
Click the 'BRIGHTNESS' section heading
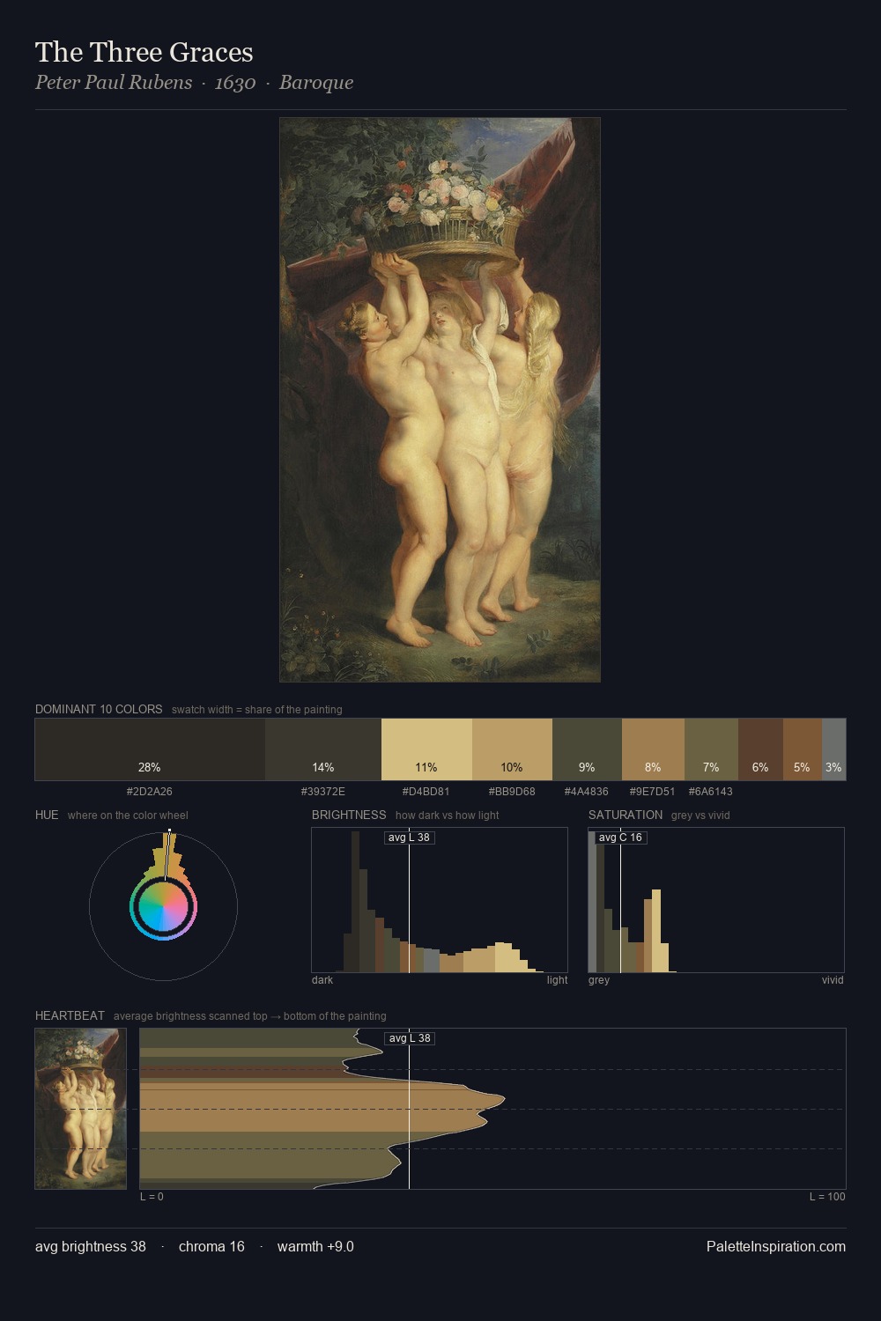349,815
